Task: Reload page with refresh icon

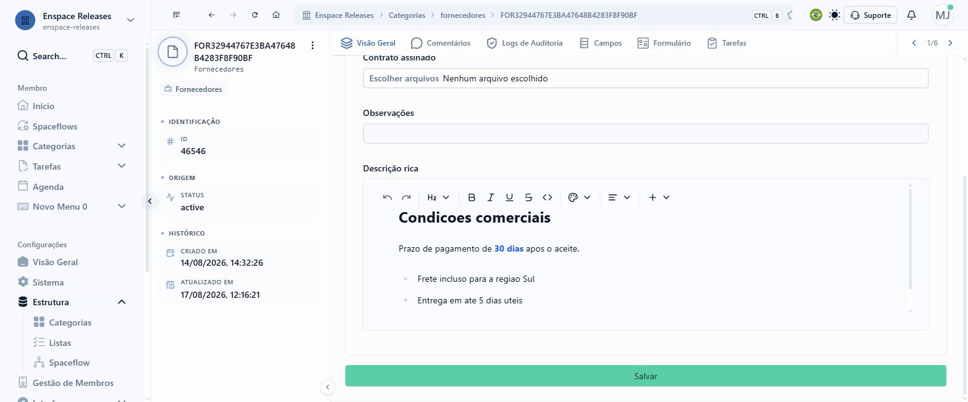Action: click(x=254, y=15)
